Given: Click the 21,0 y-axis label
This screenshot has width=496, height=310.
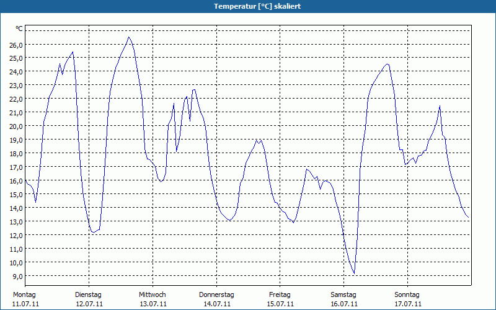Looking at the screenshot, I should pos(16,113).
